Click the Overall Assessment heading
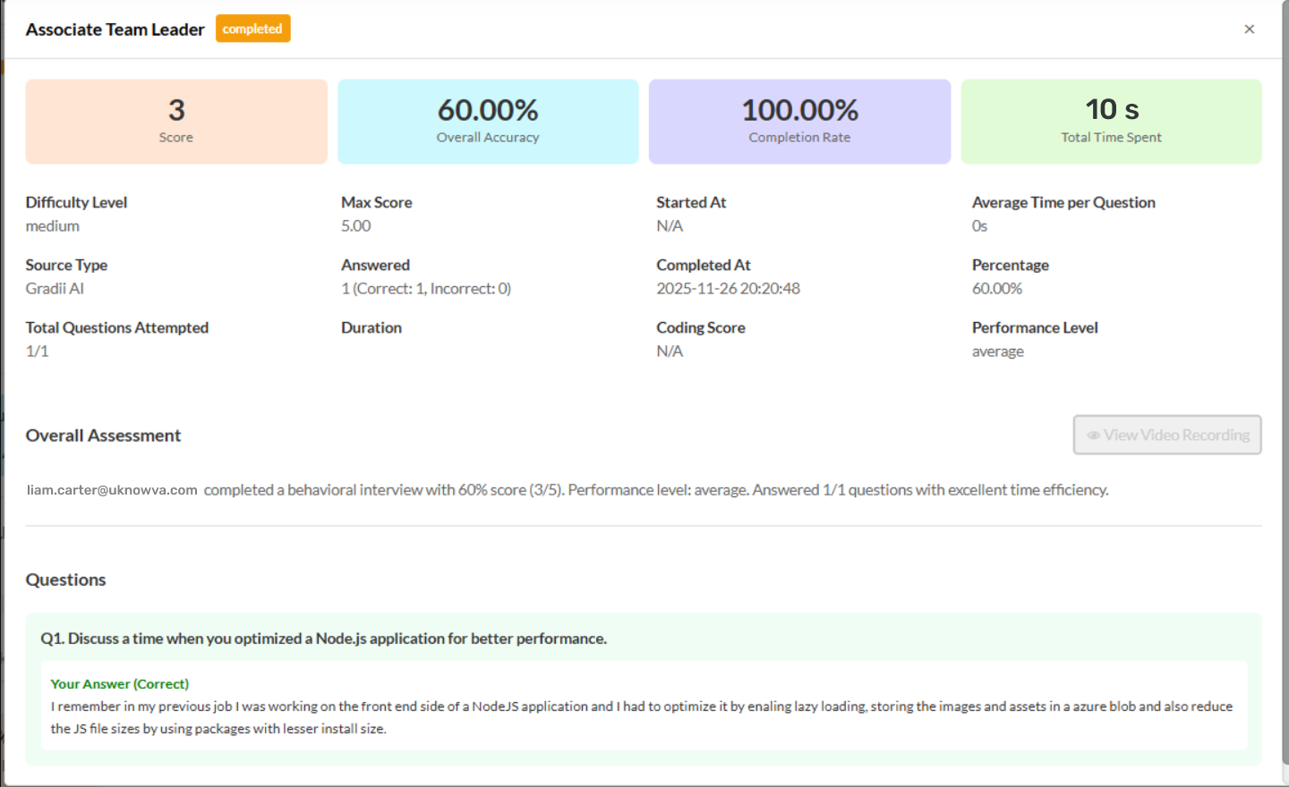Screen dimensions: 1289x787 click(x=103, y=436)
